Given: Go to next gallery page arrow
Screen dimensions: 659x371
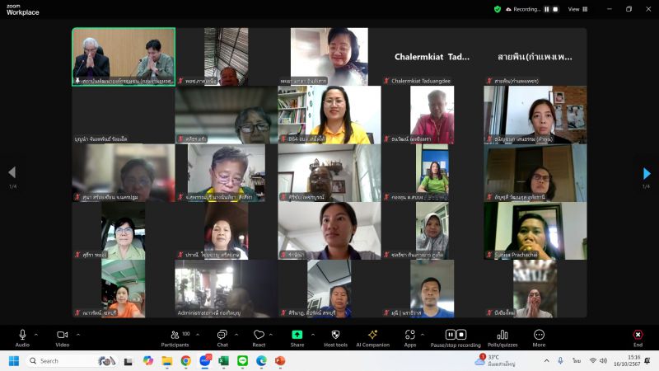Looking at the screenshot, I should (647, 173).
